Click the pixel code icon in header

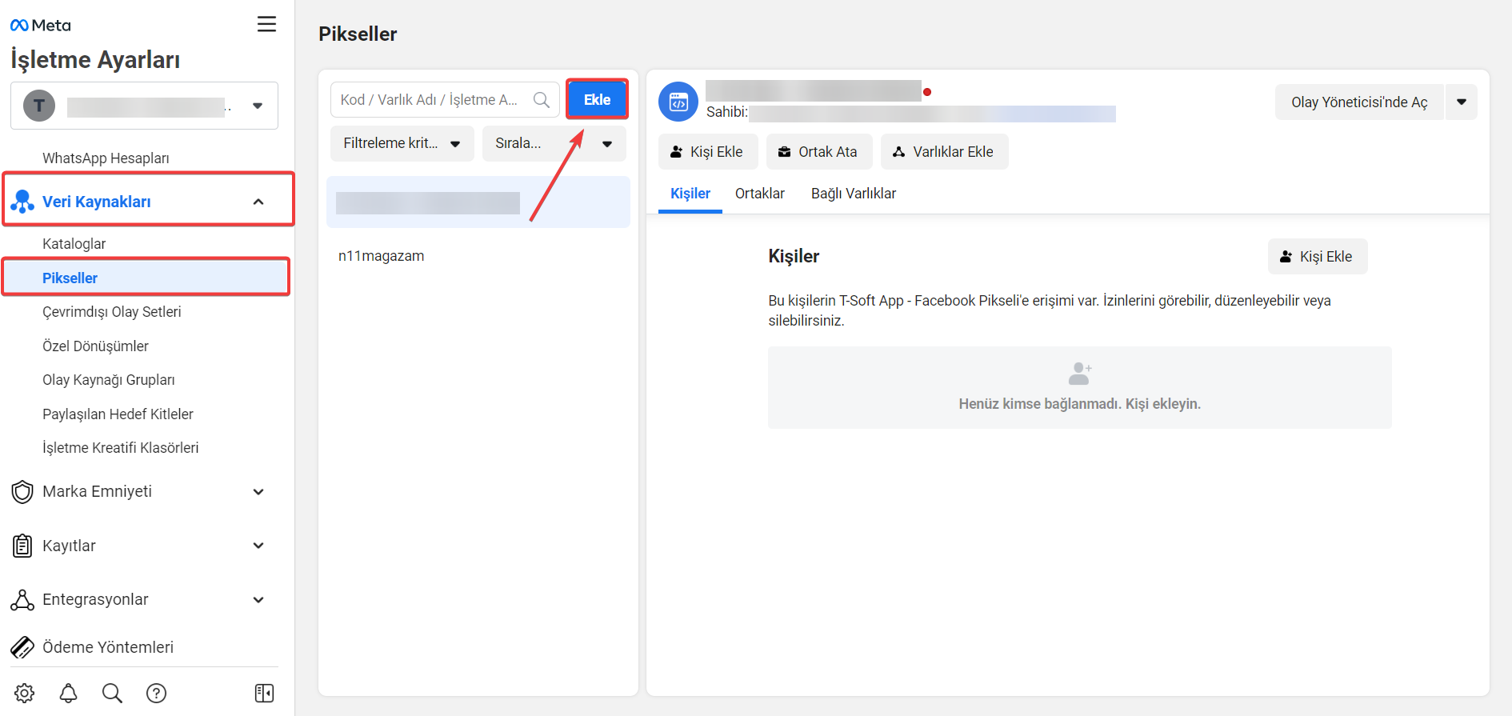click(678, 102)
